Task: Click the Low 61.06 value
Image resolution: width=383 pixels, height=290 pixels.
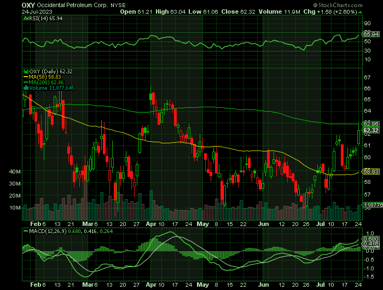Action: 203,11
